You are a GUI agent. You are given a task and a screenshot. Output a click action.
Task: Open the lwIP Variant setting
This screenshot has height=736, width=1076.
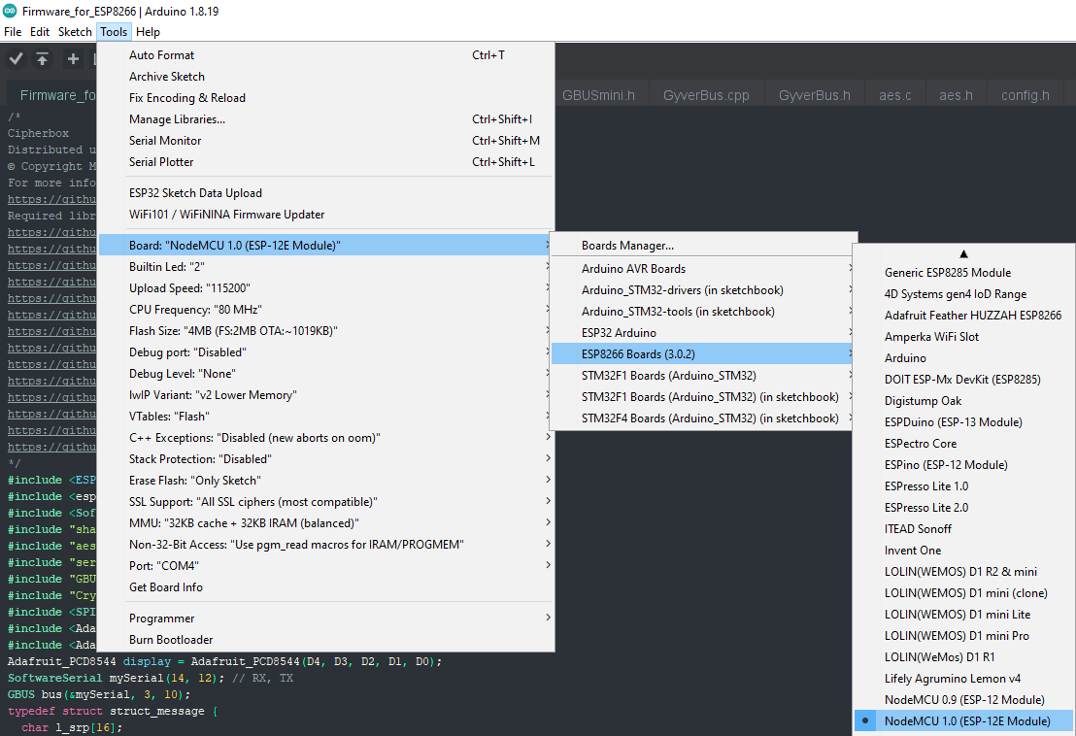click(326, 395)
